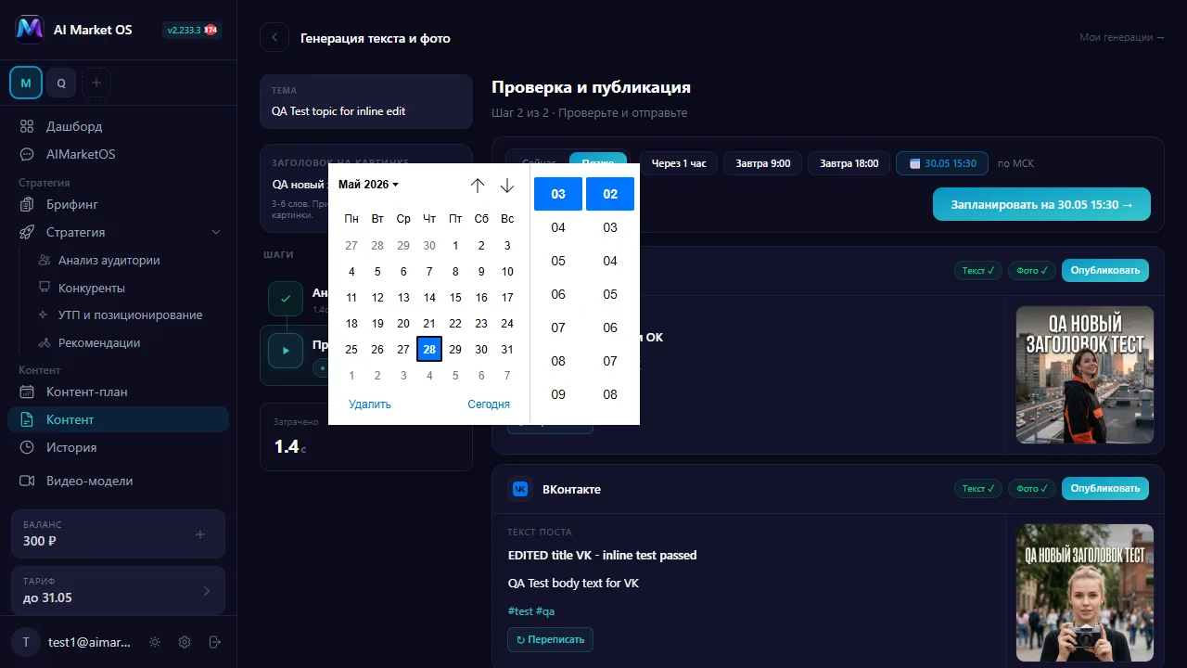1187x668 pixels.
Task: Select workspace Q
Action: (61, 83)
